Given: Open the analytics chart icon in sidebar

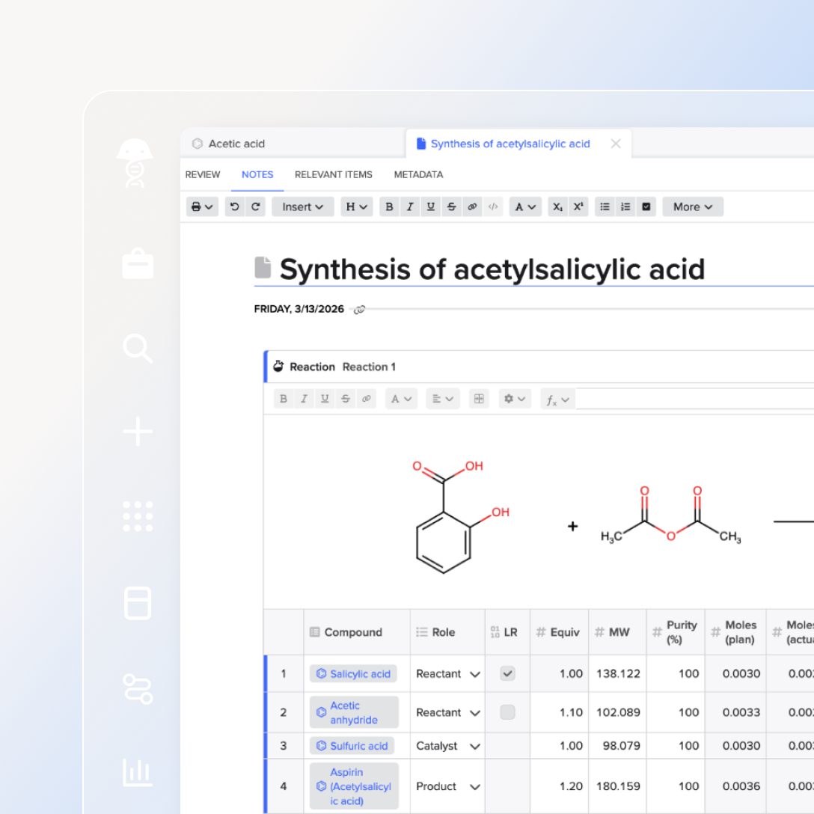Looking at the screenshot, I should 138,772.
